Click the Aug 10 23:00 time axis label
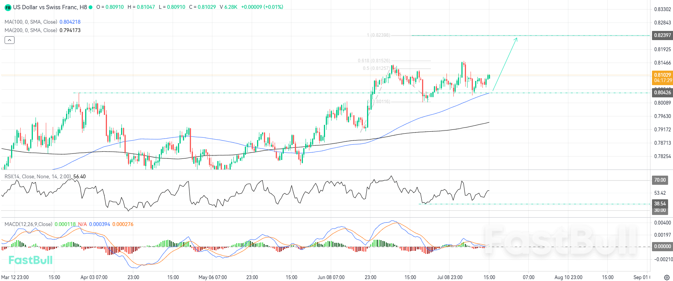 [x=568, y=277]
